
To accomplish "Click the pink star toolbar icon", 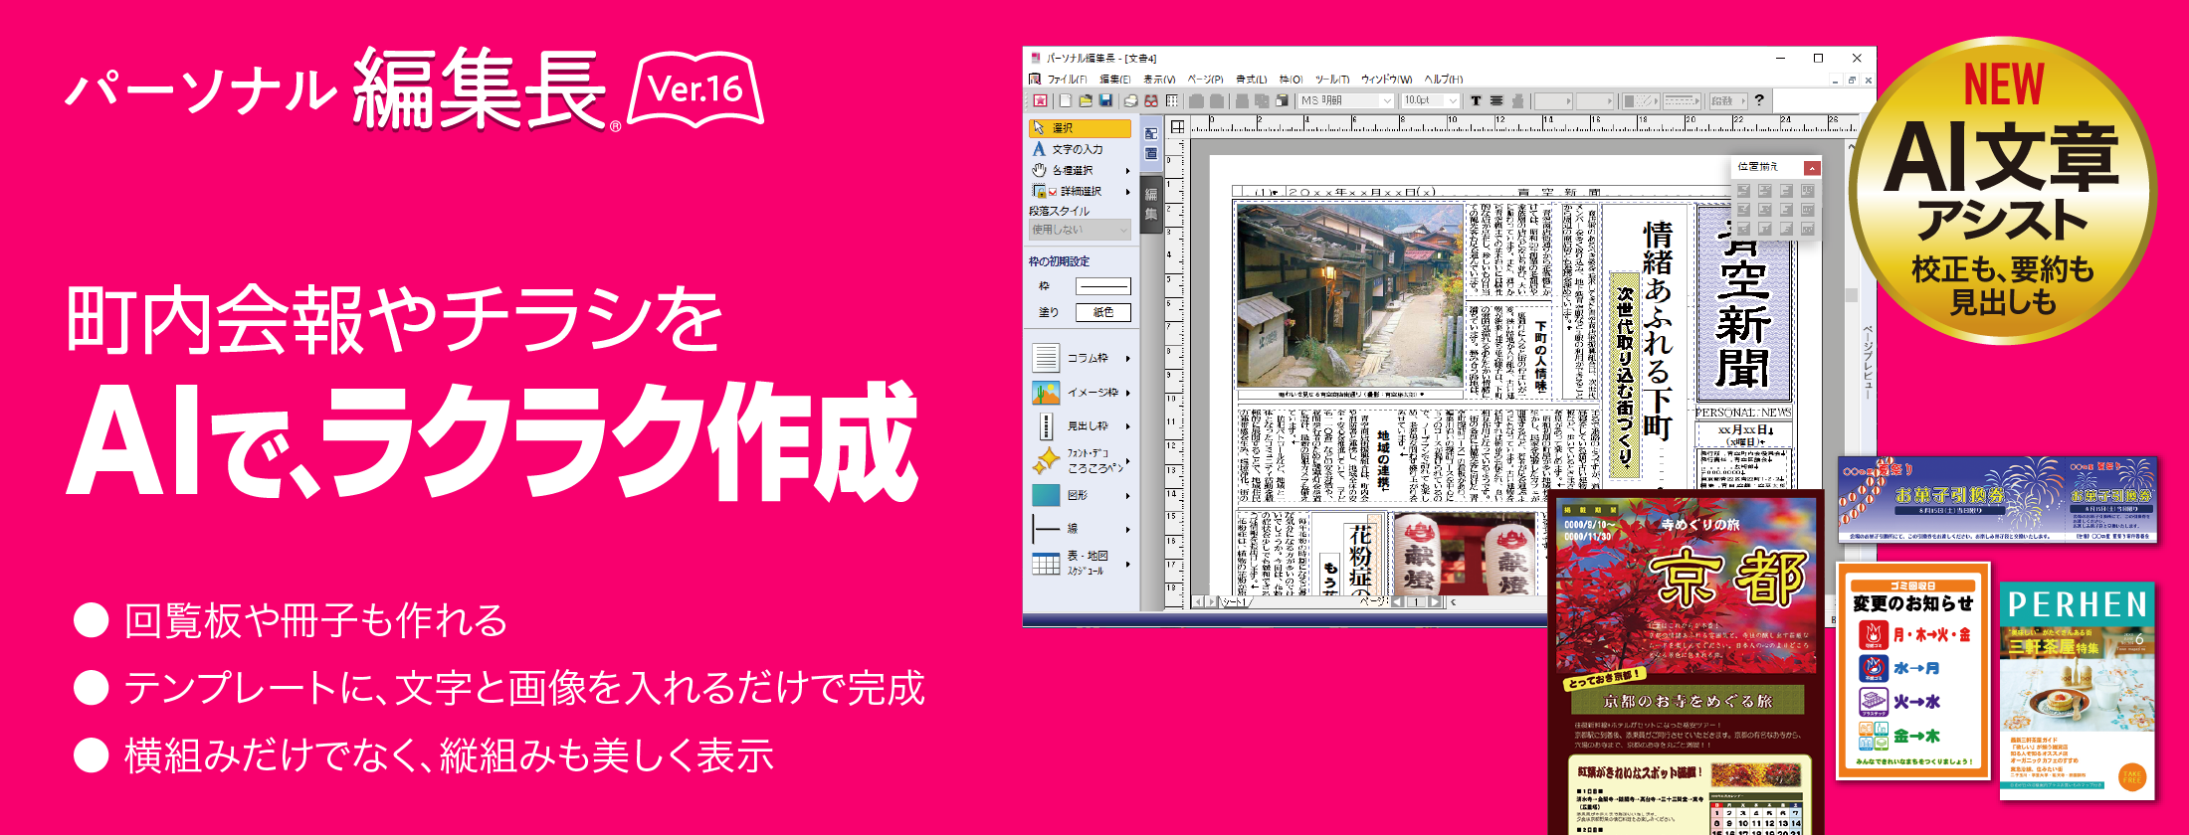I will 1041,100.
